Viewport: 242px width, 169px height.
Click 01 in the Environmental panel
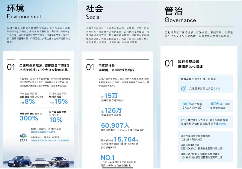11,67
